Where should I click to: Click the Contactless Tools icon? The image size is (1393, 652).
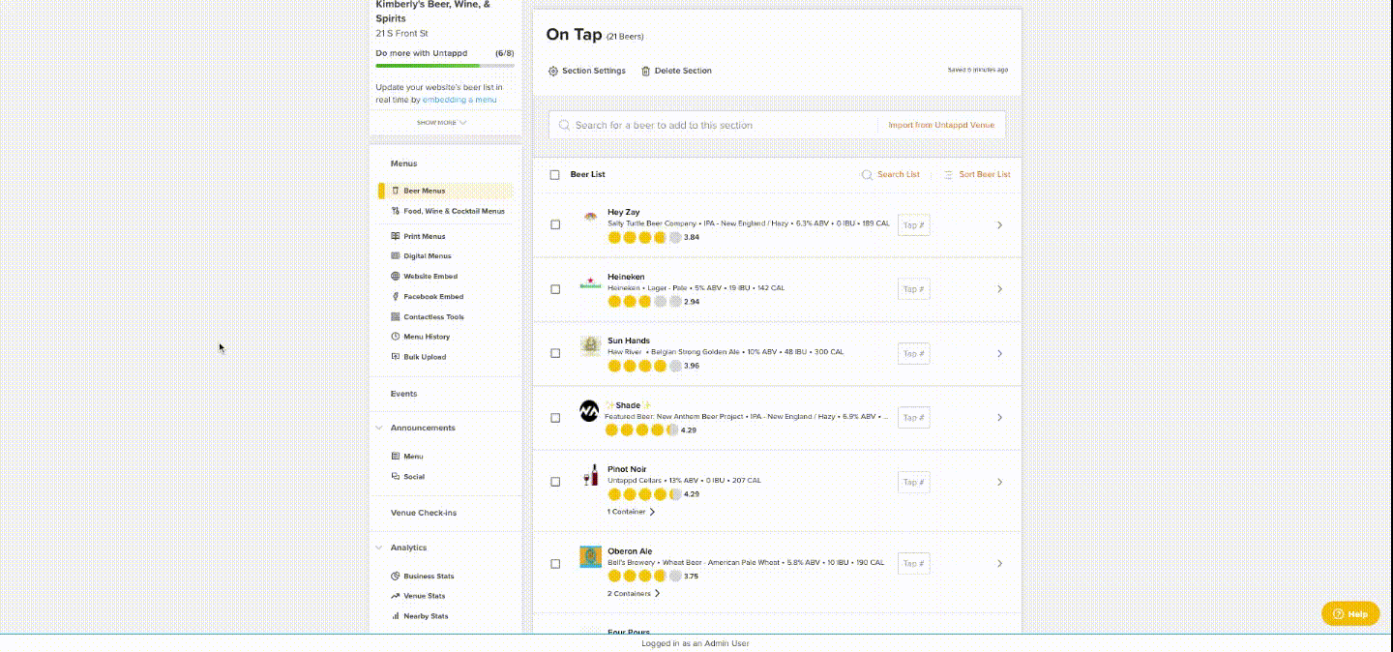(395, 317)
